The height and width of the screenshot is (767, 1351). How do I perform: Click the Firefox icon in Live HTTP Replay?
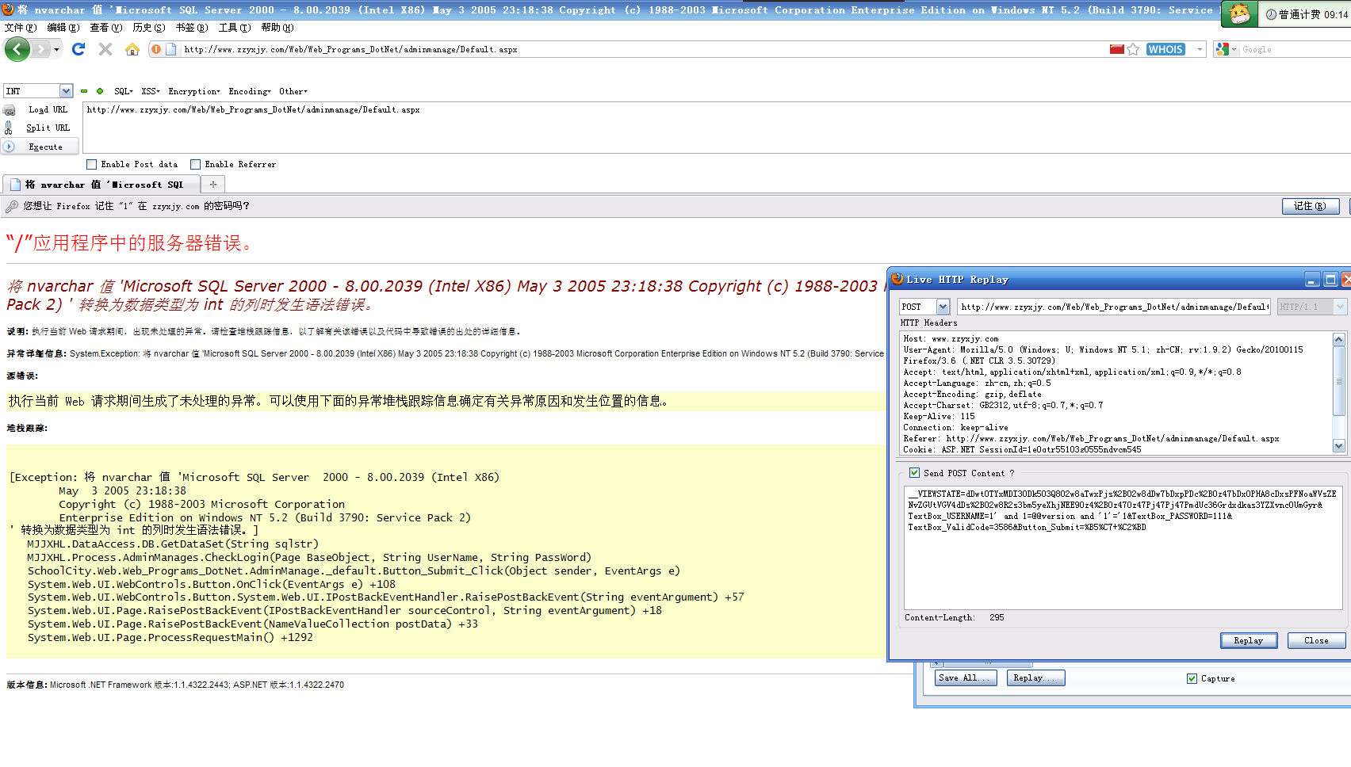(897, 279)
